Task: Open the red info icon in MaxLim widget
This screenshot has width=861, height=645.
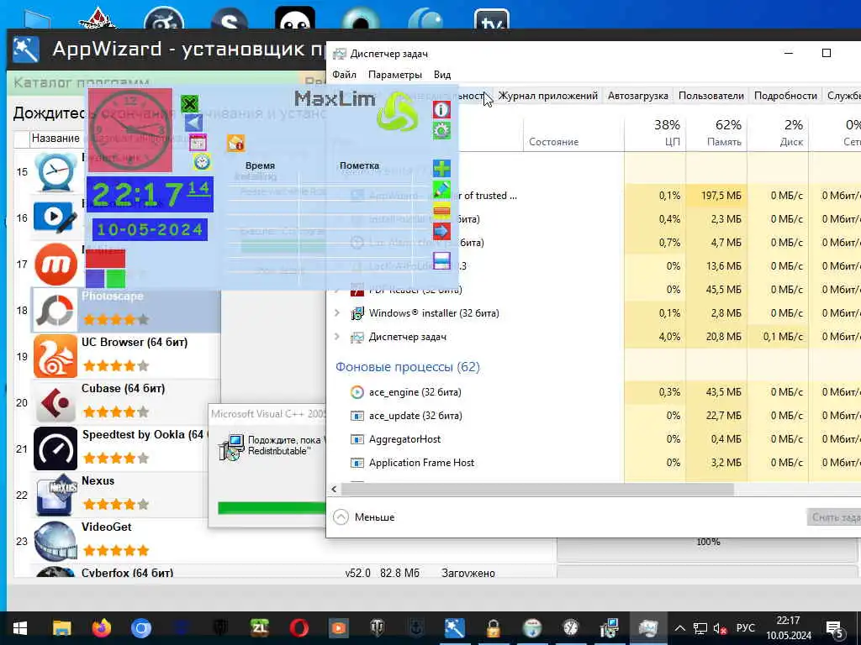Action: pos(441,110)
